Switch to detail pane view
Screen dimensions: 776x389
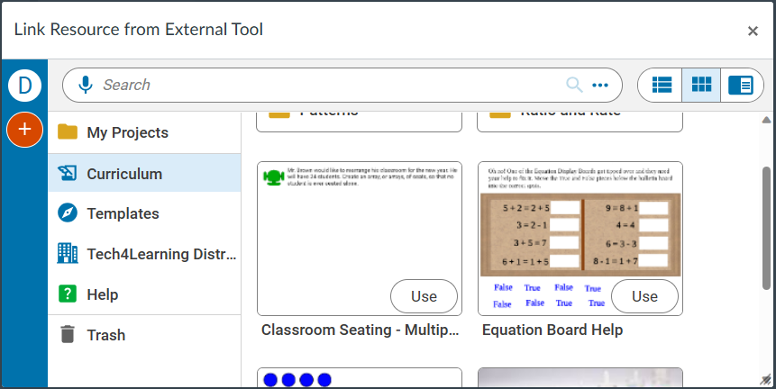(x=740, y=85)
